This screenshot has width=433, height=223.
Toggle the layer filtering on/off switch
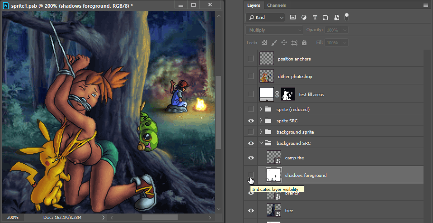[x=347, y=16]
